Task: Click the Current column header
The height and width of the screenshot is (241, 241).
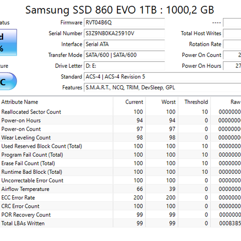Action: point(129,102)
